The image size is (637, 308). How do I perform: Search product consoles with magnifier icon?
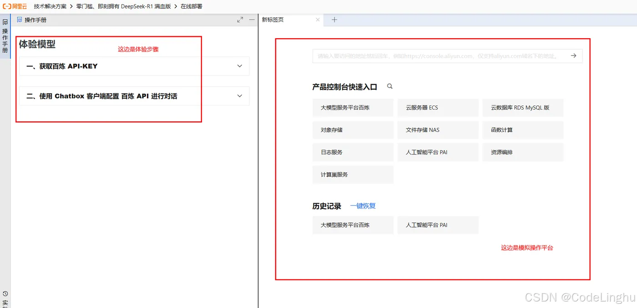coord(390,86)
